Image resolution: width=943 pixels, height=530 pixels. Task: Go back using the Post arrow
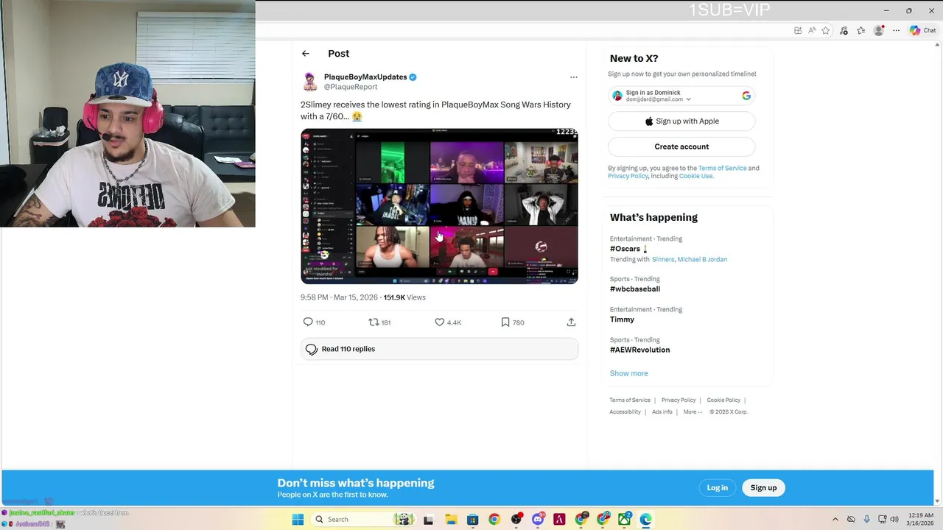(306, 54)
